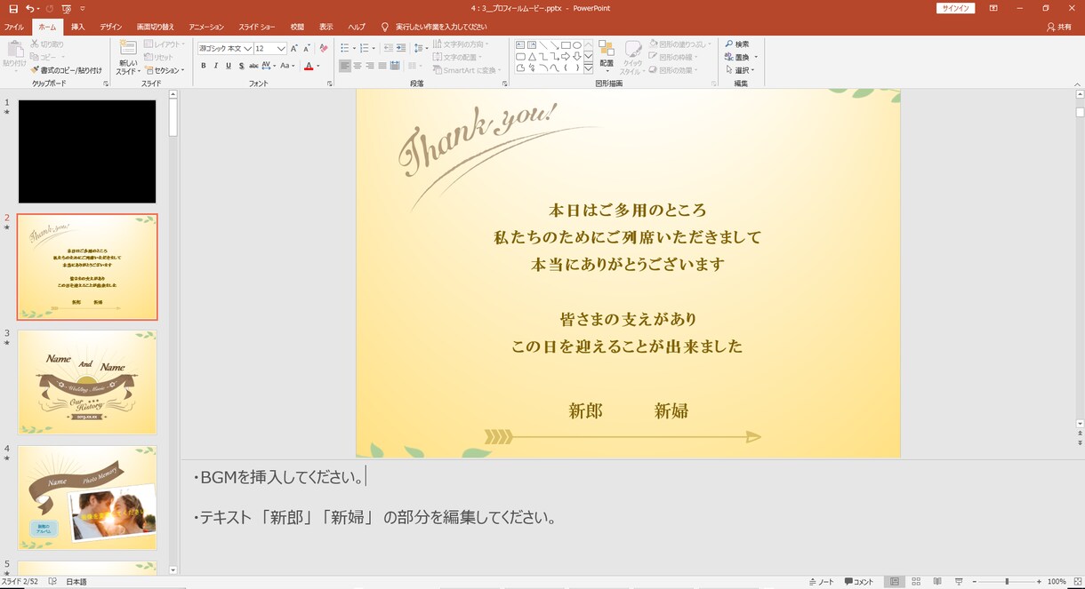Click 書式のコピー/貼り付け format painter
Screen dimensions: 1085x589
[66, 70]
